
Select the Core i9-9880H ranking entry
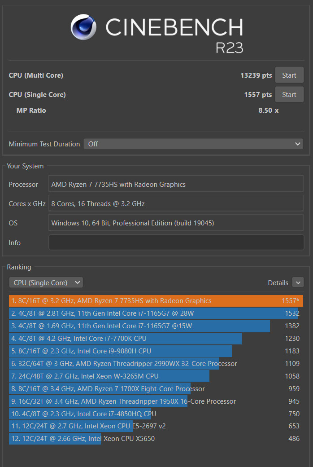tap(120, 351)
